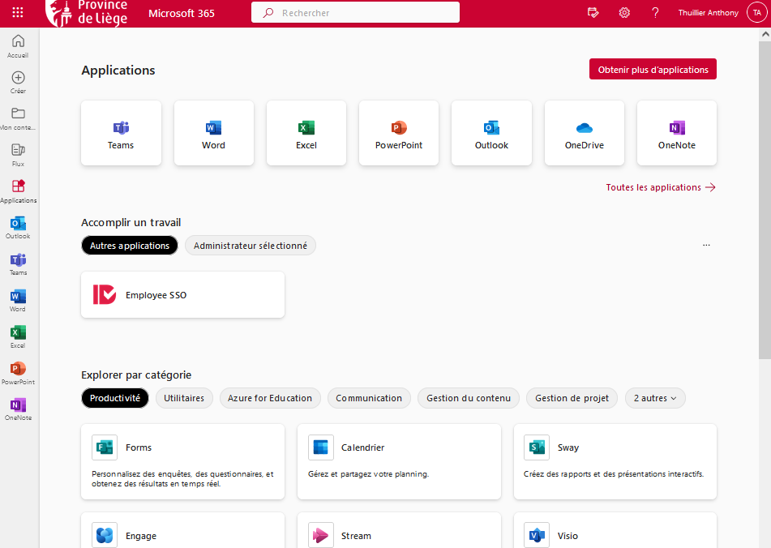771x548 pixels.
Task: Open the Teams application tile
Action: point(121,133)
